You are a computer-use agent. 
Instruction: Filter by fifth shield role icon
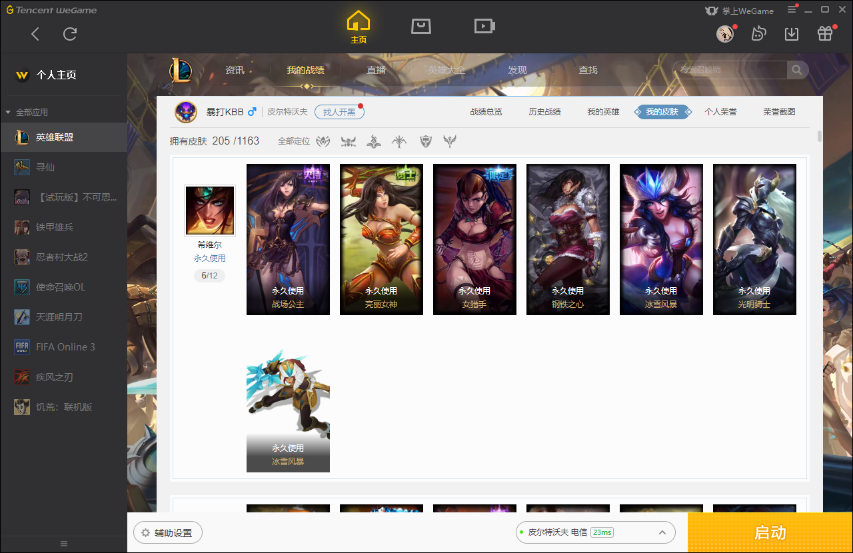point(425,141)
